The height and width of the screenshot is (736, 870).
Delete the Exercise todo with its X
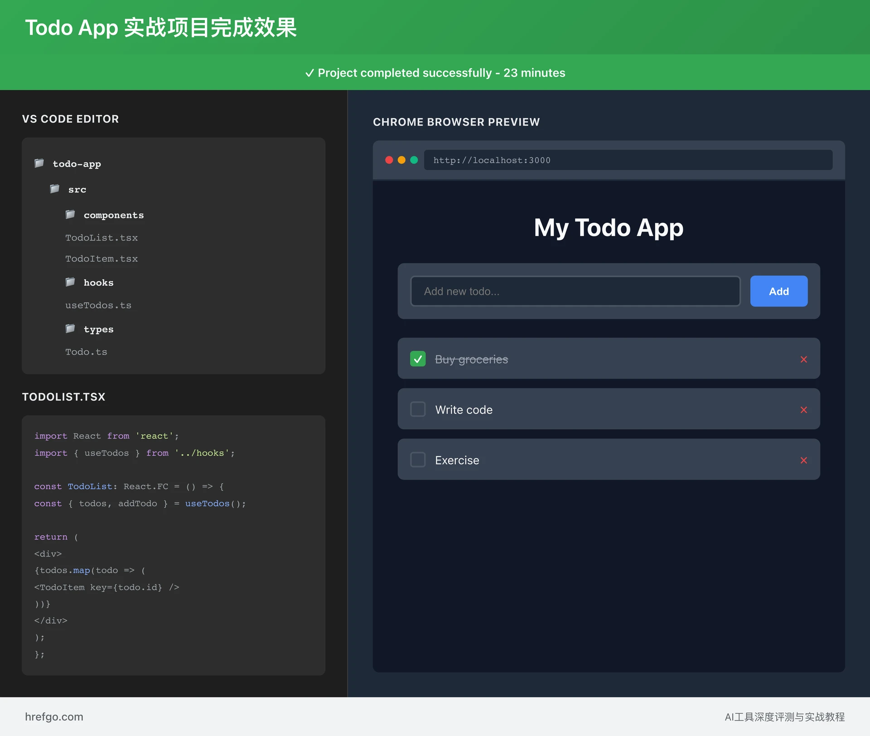click(804, 460)
